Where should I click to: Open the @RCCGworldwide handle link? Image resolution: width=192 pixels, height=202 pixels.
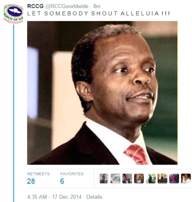click(x=67, y=6)
